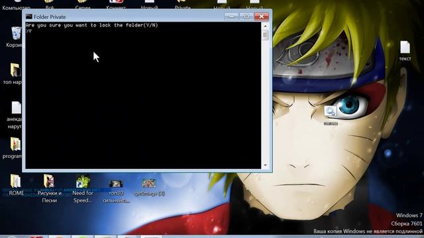The height and width of the screenshot is (238, 424).
Task: Click the 'Are you sure you want to lock the folder(Y/N)' line
Action: coord(91,25)
